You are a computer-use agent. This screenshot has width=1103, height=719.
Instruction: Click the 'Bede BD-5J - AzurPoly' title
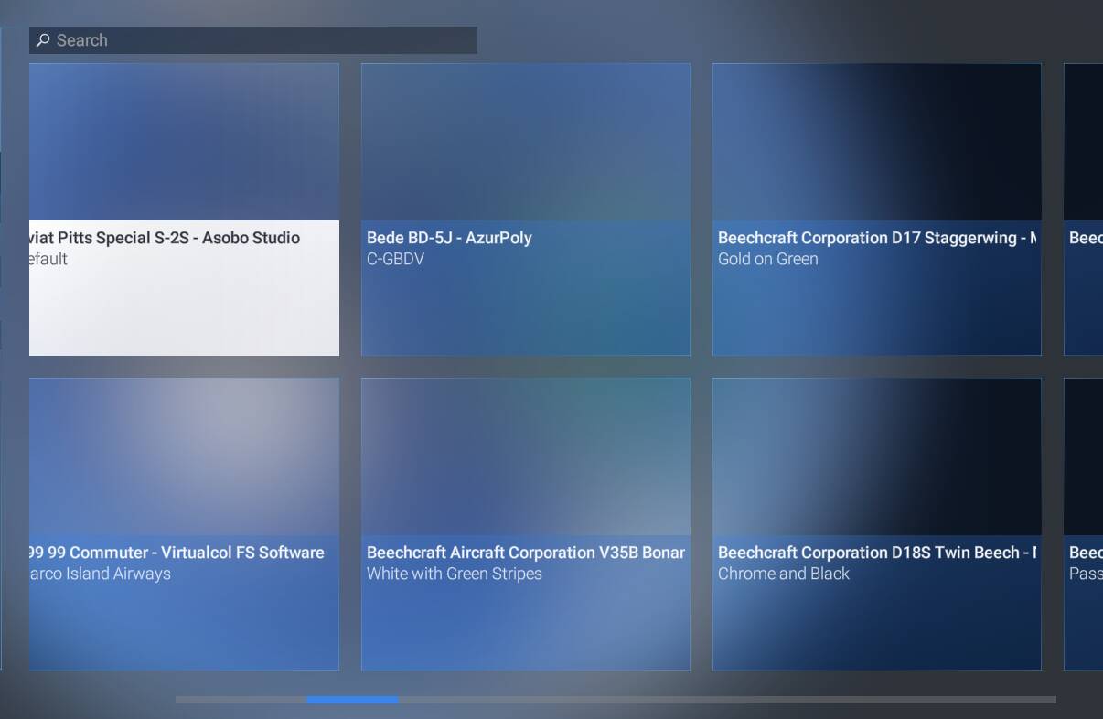(x=449, y=238)
